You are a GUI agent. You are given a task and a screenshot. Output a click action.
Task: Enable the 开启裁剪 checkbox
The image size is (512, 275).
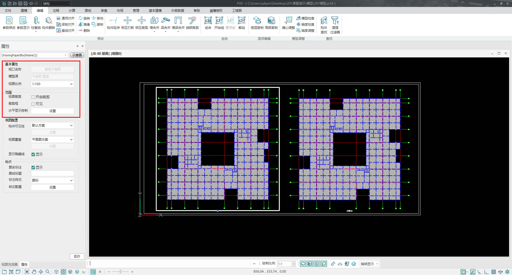coord(33,97)
